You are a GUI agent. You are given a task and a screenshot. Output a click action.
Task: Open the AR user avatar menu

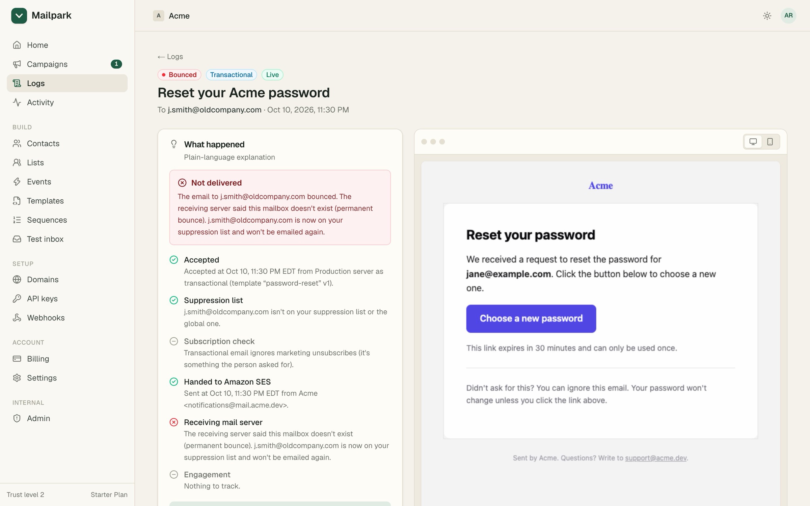[x=788, y=16]
